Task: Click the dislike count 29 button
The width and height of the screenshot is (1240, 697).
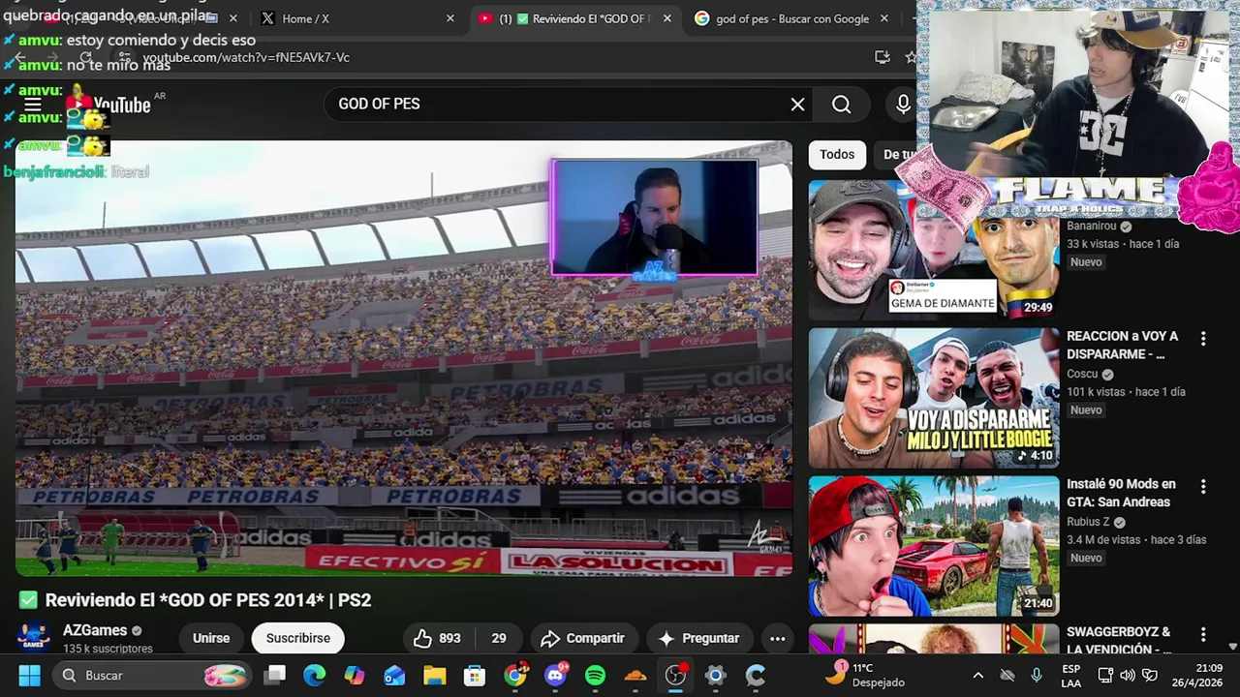Action: pos(498,638)
